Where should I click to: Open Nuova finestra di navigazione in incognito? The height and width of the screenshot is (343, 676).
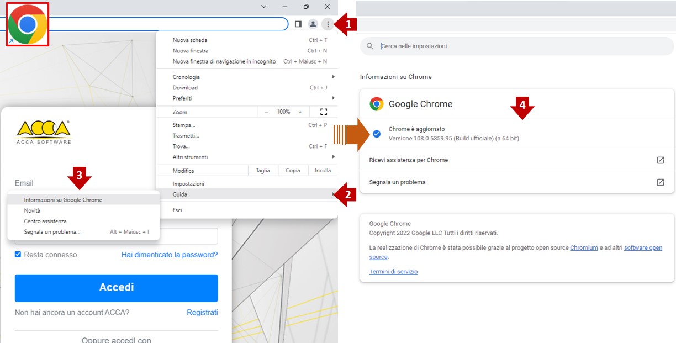[224, 61]
